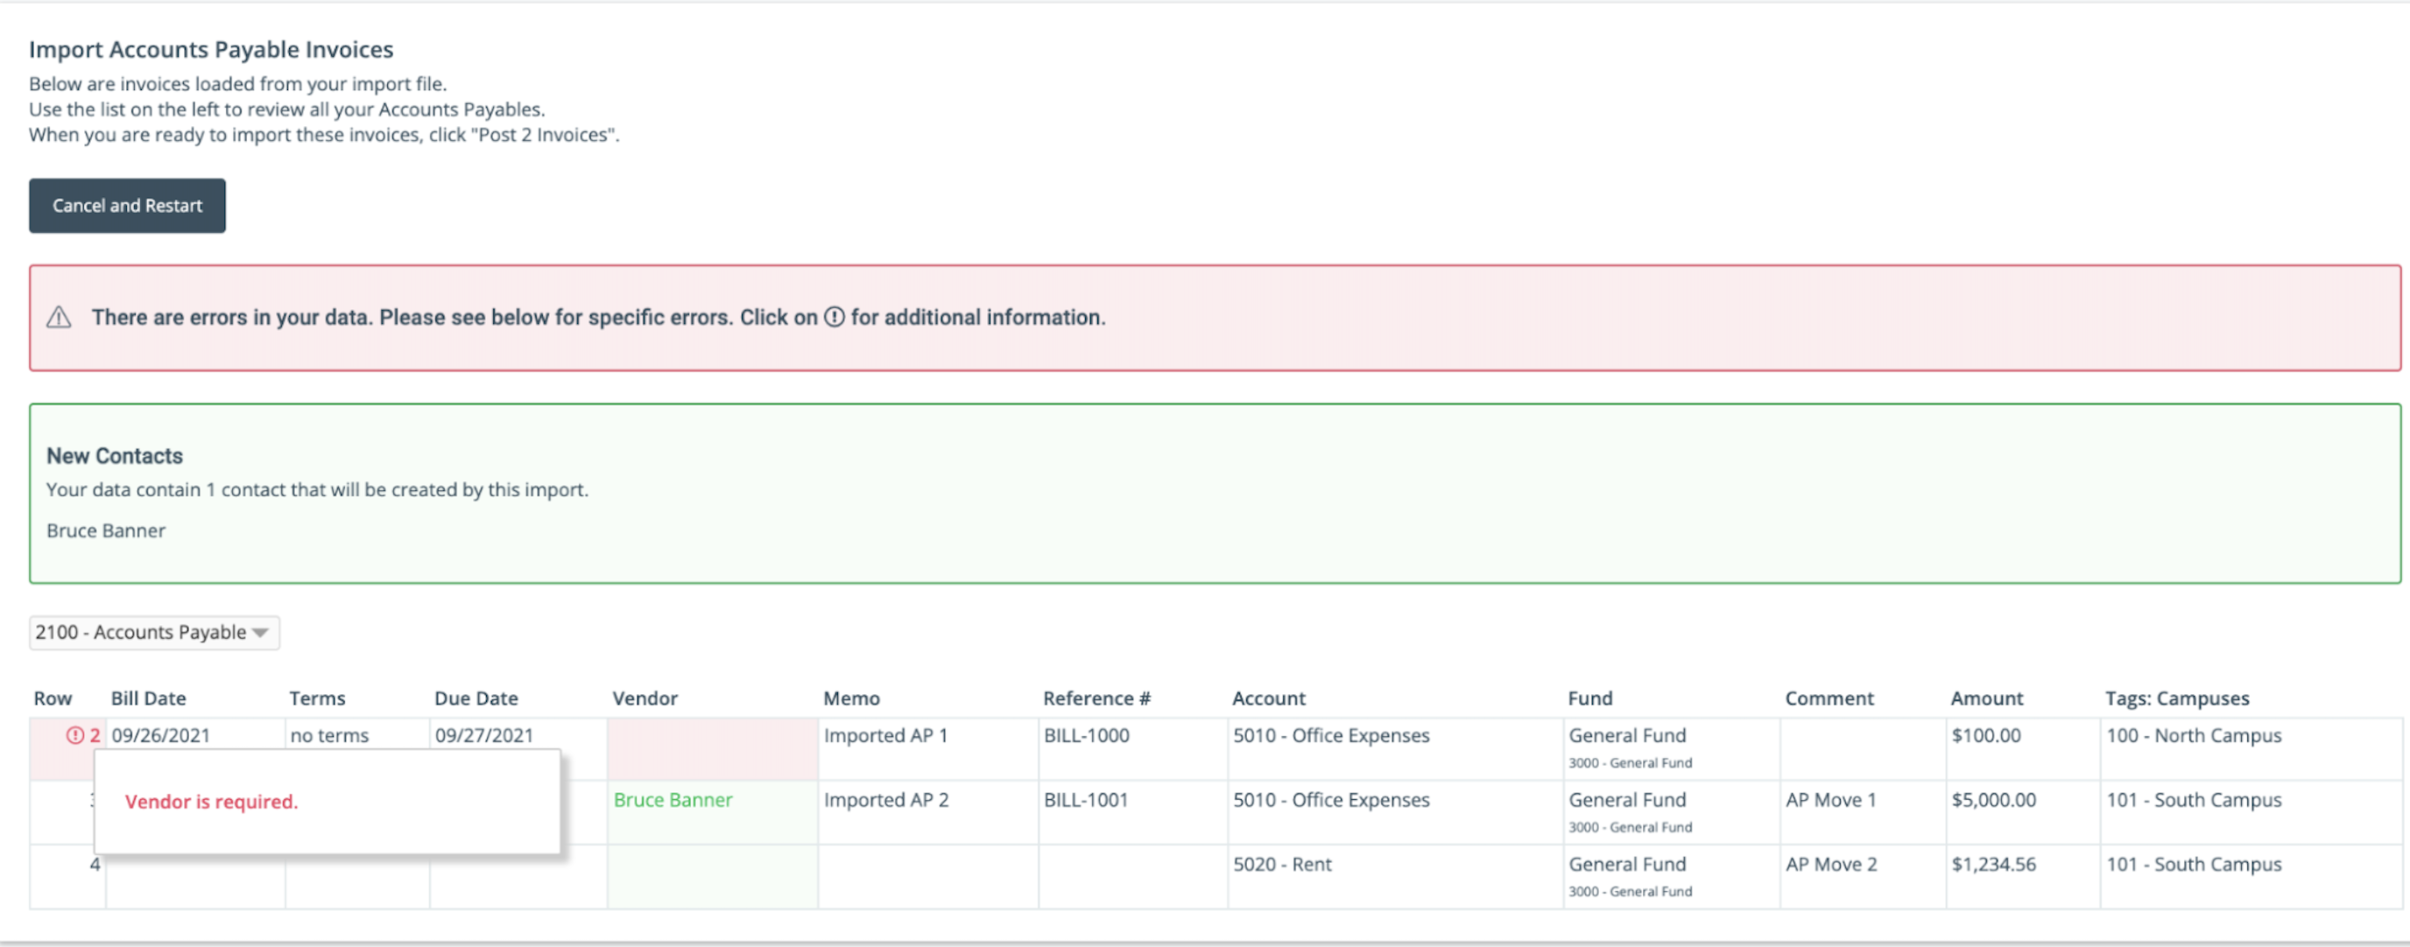Click Bruce Banner under New Contacts

tap(106, 531)
